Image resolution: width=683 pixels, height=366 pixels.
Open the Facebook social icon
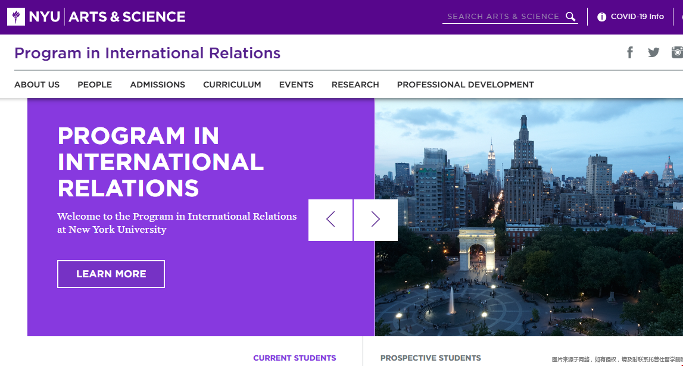pyautogui.click(x=630, y=52)
